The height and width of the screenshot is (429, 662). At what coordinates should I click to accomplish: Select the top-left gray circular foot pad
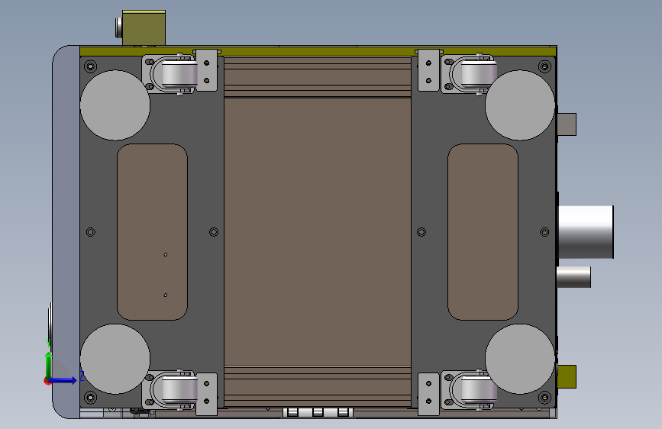coord(115,105)
